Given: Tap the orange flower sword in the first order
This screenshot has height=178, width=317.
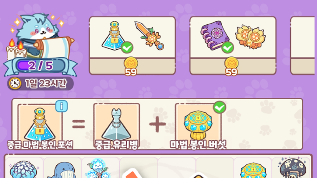Looking at the screenshot, I should 149,35.
